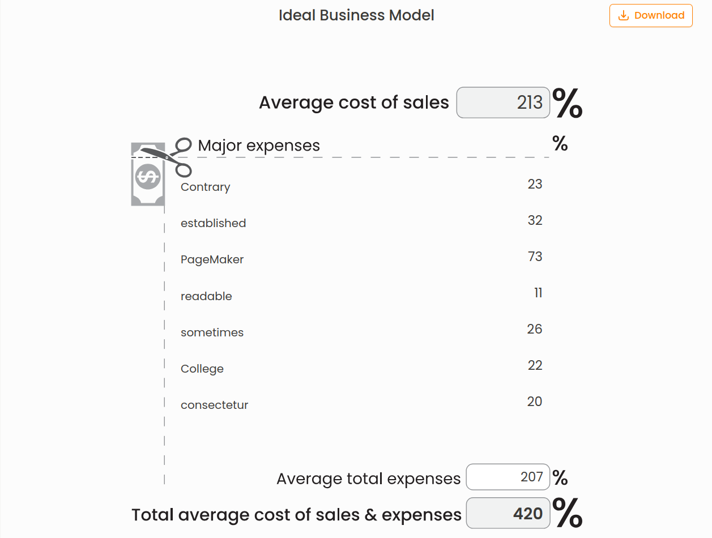Click the percent symbol in Major expenses header

[560, 144]
